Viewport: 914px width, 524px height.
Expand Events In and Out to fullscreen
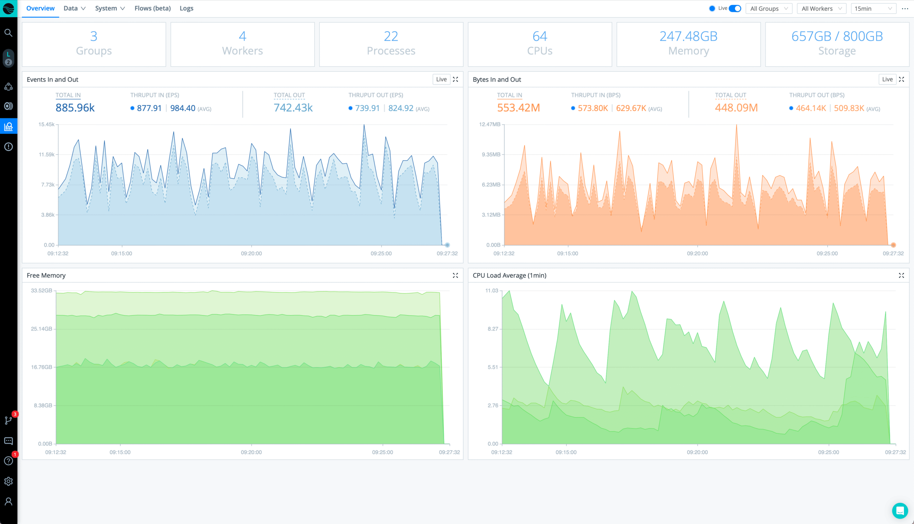pos(455,79)
